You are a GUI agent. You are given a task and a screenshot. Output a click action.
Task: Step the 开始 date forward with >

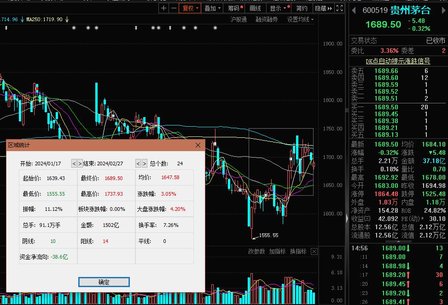point(80,164)
